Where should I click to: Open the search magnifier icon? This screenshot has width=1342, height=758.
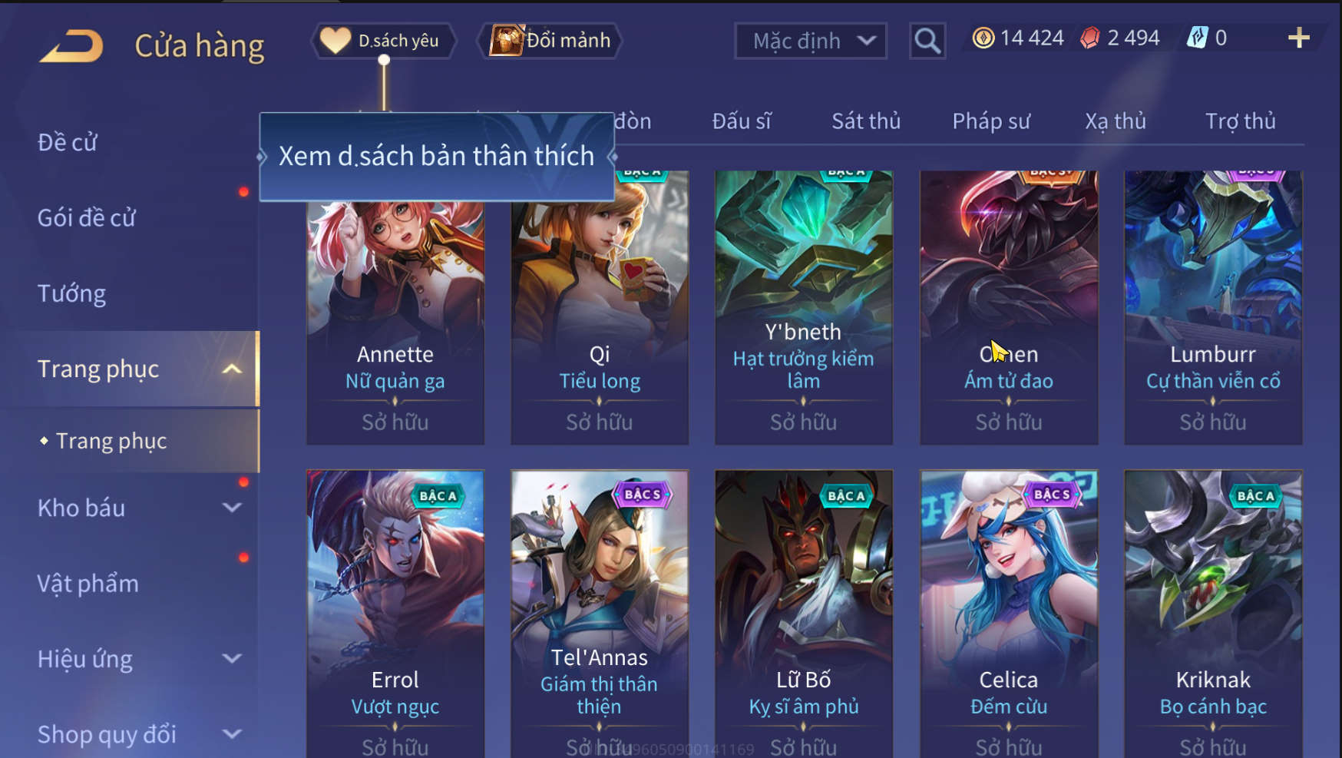[927, 41]
